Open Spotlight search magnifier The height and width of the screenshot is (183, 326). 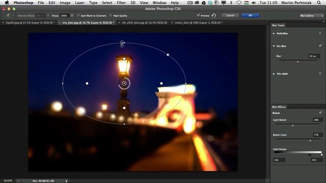[319, 3]
